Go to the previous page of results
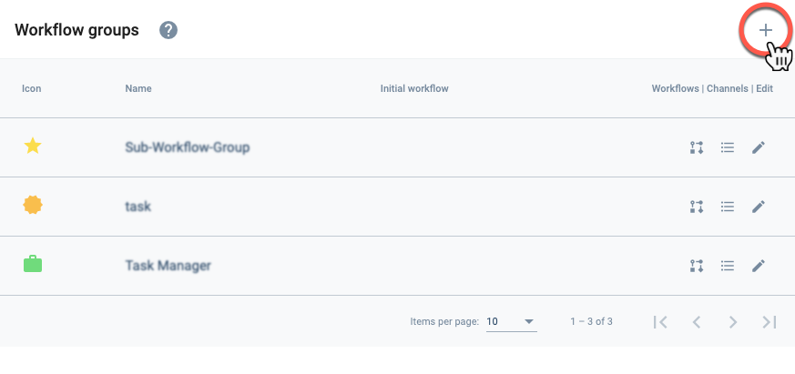This screenshot has width=795, height=374. (x=697, y=321)
